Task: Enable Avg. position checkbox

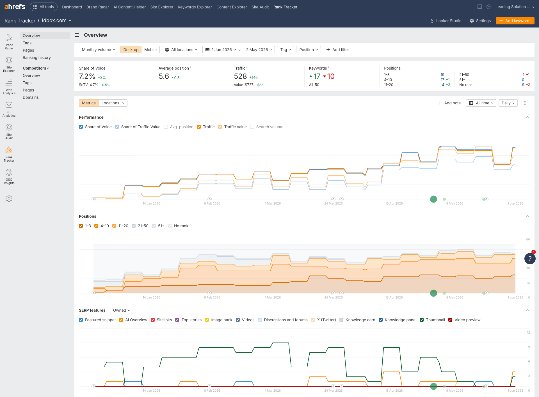Action: [166, 127]
